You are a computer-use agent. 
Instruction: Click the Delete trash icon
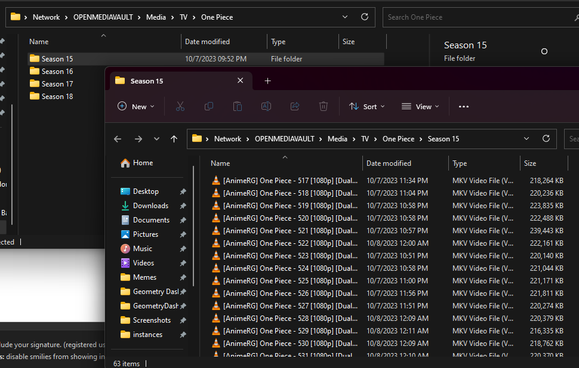point(324,106)
